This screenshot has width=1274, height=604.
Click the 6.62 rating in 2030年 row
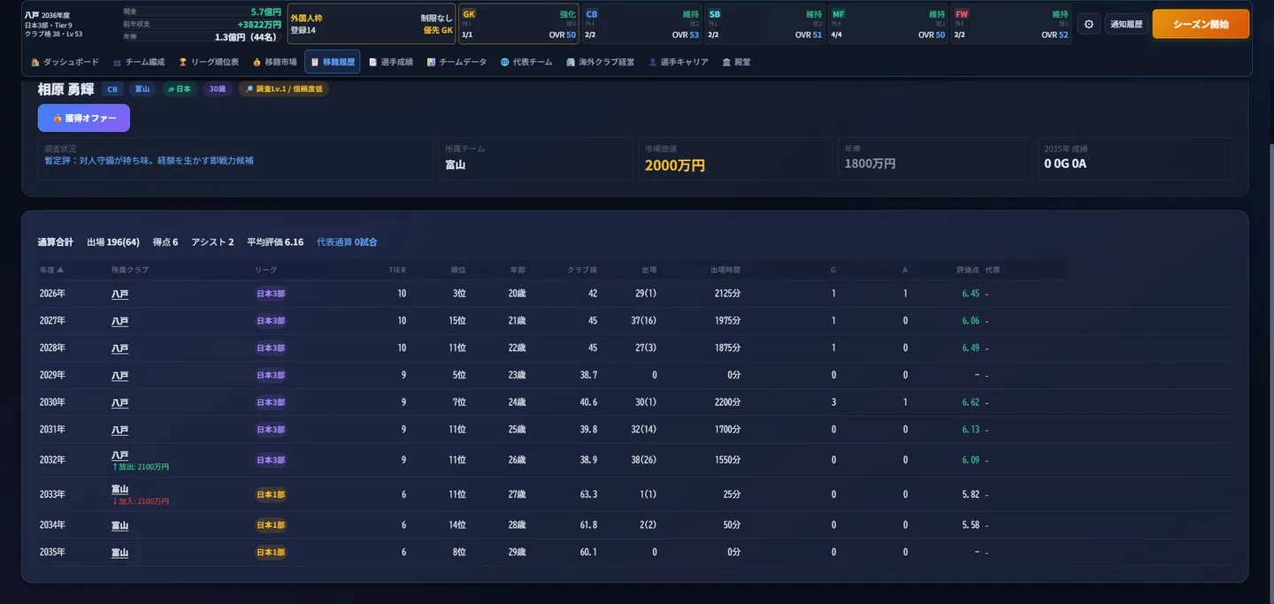tap(971, 402)
